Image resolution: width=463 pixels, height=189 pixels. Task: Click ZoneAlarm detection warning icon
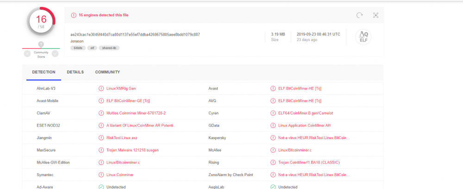click(x=273, y=175)
